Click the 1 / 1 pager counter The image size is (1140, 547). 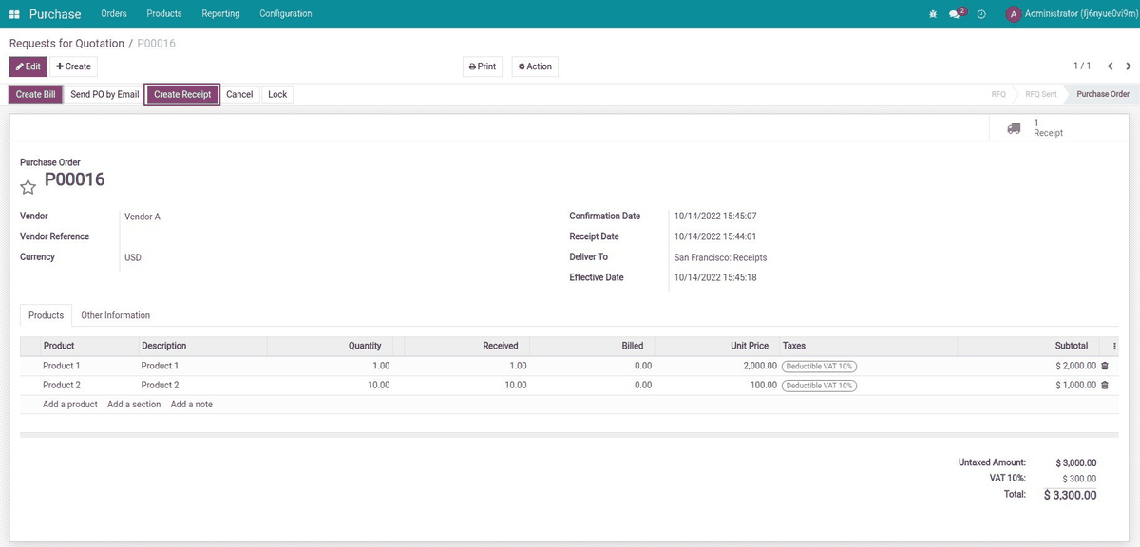pyautogui.click(x=1082, y=66)
